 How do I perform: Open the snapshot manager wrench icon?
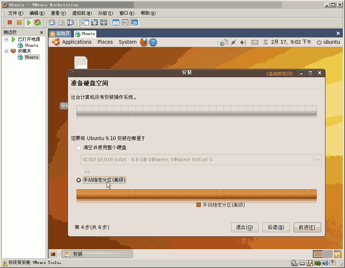coord(71,22)
